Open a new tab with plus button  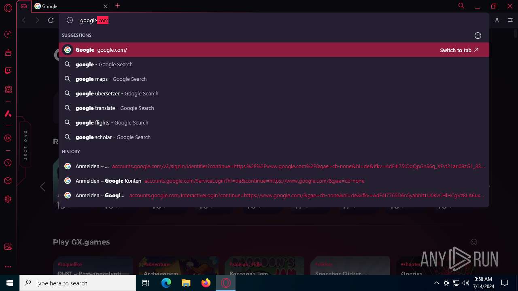tap(118, 6)
